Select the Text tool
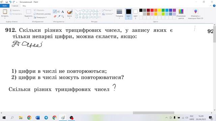Image resolution: width=216 pixels, height=121 pixels. (62, 12)
